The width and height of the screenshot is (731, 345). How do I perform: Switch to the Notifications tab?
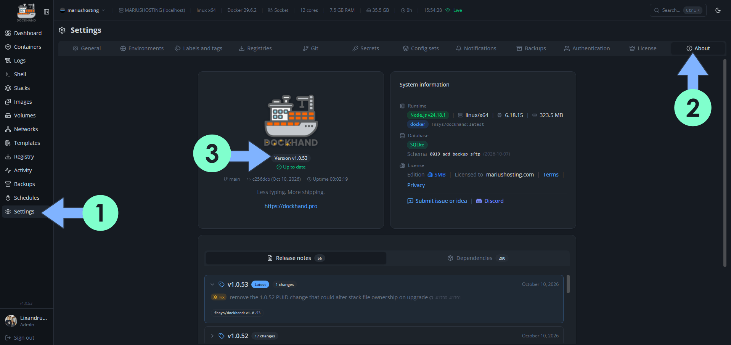click(476, 48)
